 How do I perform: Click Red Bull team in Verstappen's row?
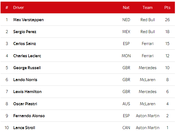click(147, 20)
